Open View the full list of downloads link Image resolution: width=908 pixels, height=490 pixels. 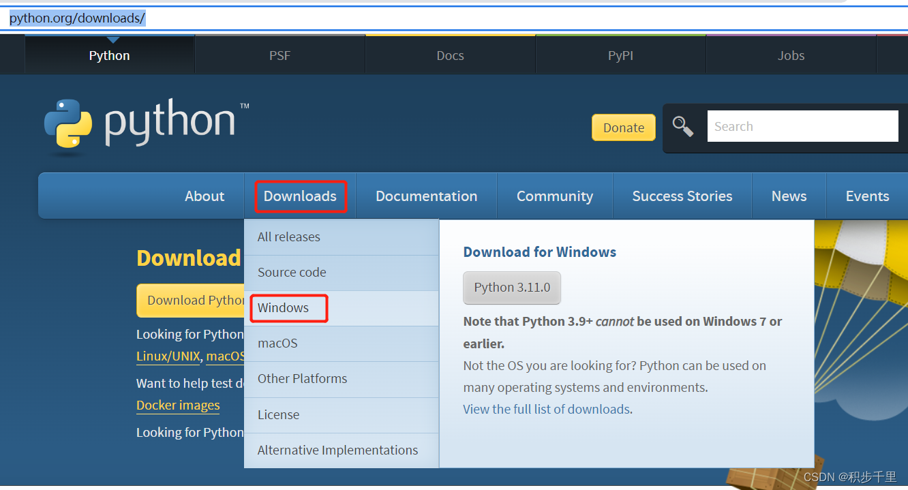tap(547, 410)
